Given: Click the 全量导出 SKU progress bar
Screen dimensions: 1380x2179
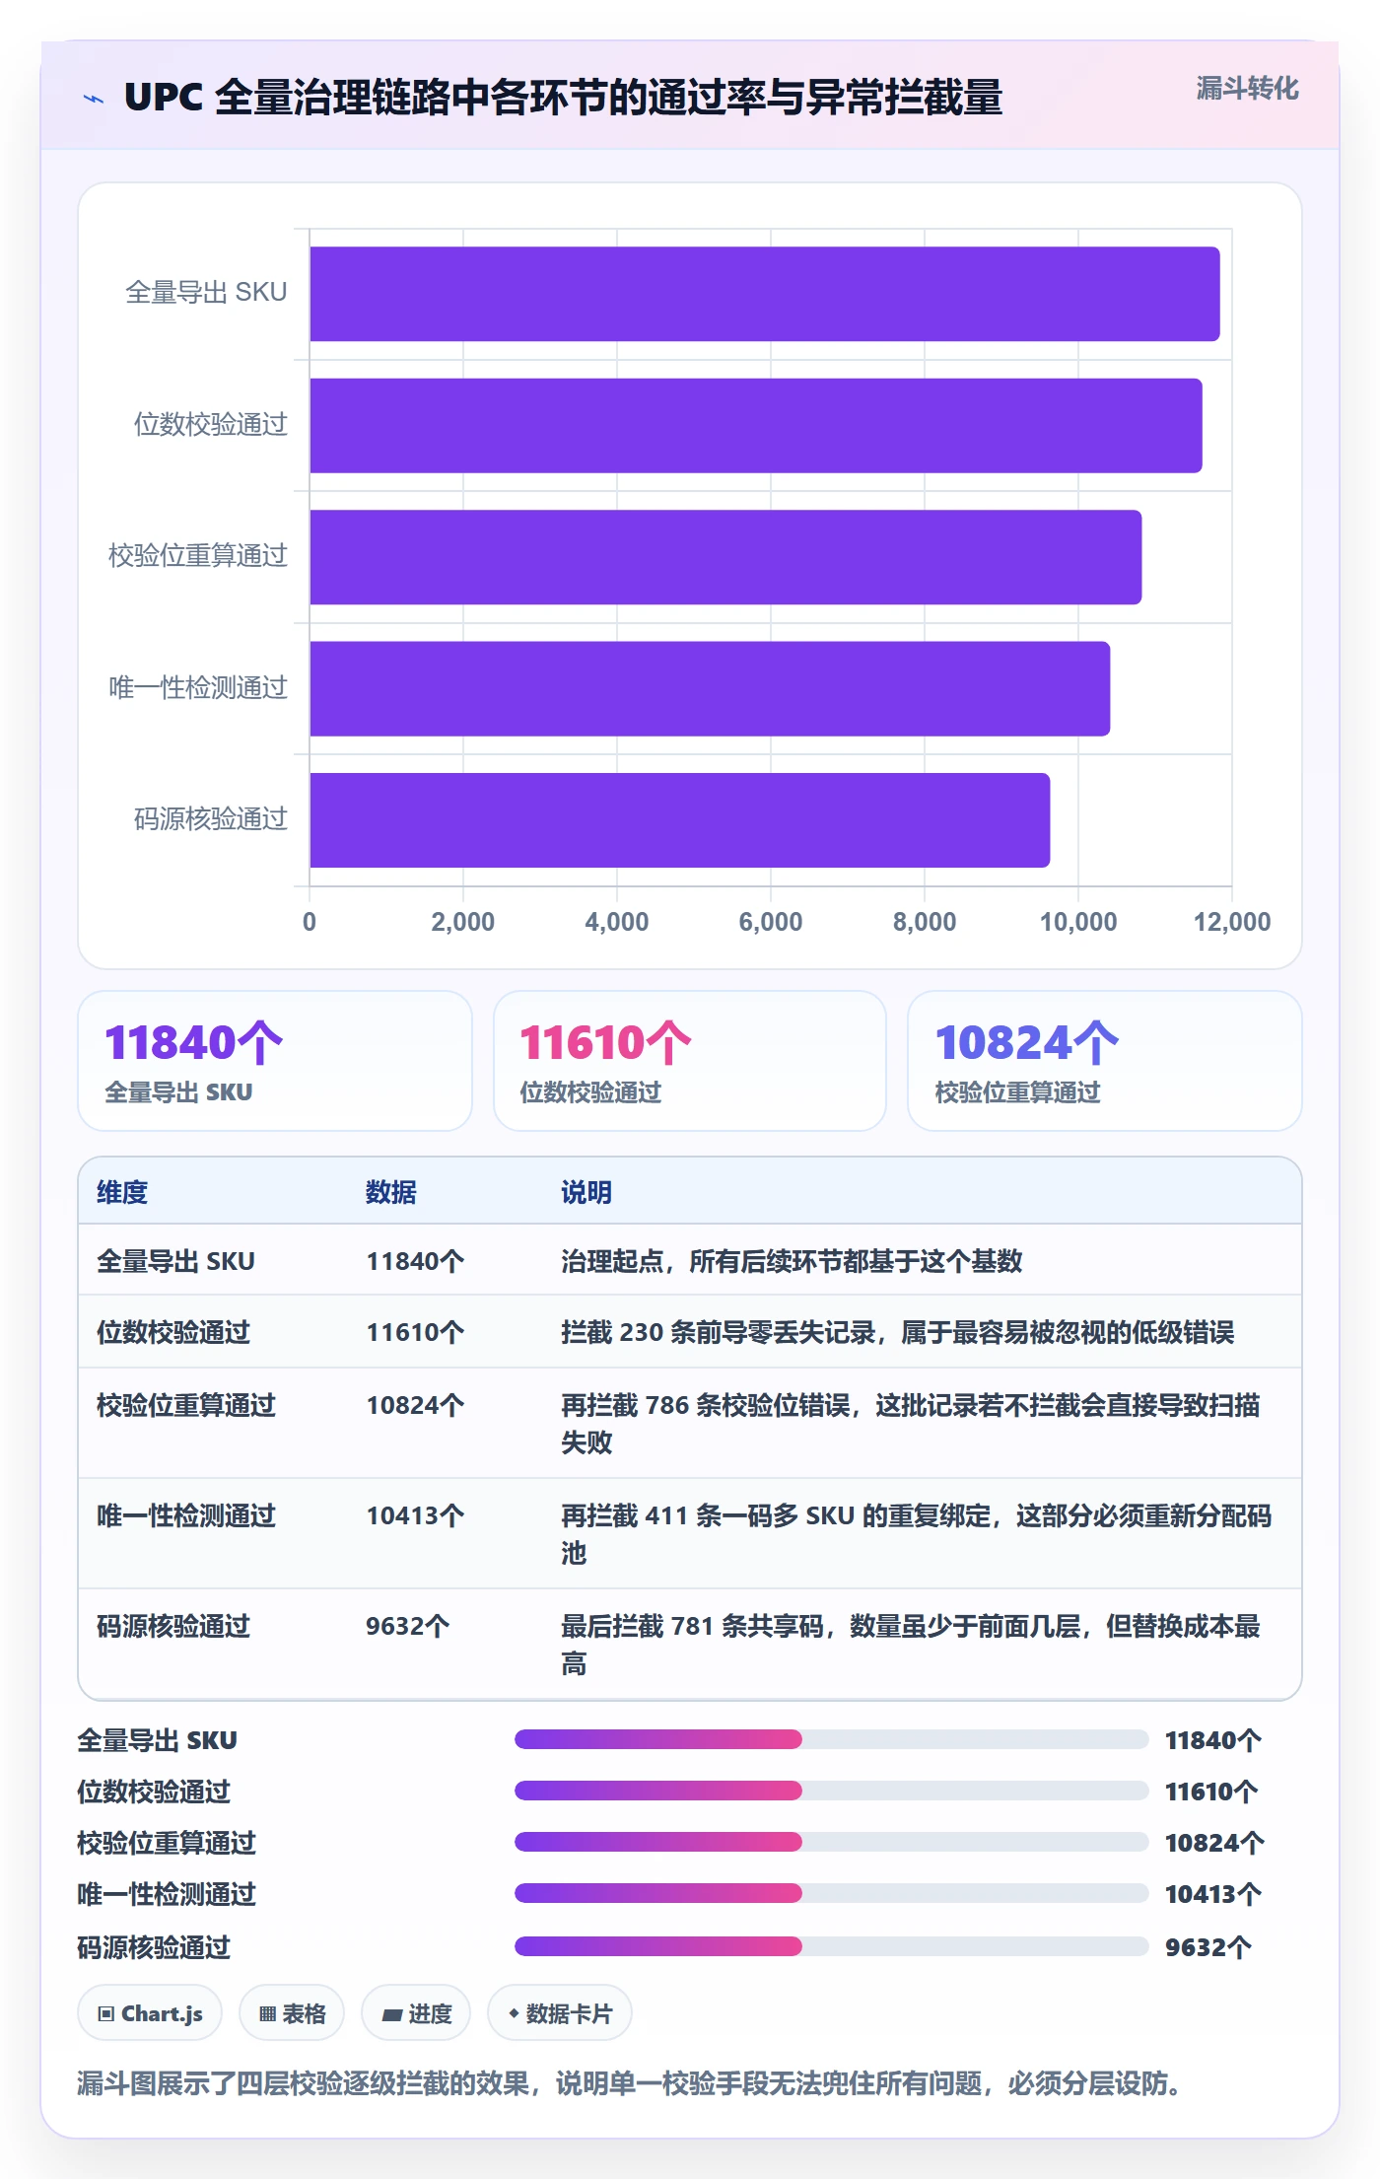Looking at the screenshot, I should click(831, 1739).
